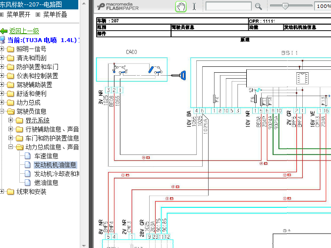The height and width of the screenshot is (248, 331).
Task: Click the sidebar scroll down arrow
Action: coord(84,246)
